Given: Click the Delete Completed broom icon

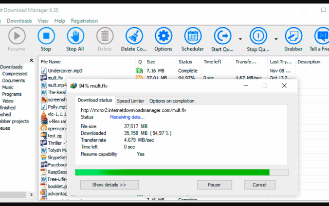Looking at the screenshot, I should click(134, 36).
